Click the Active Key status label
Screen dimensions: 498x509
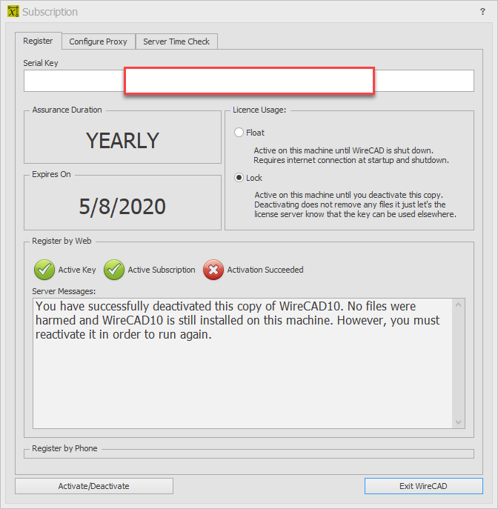coord(77,270)
